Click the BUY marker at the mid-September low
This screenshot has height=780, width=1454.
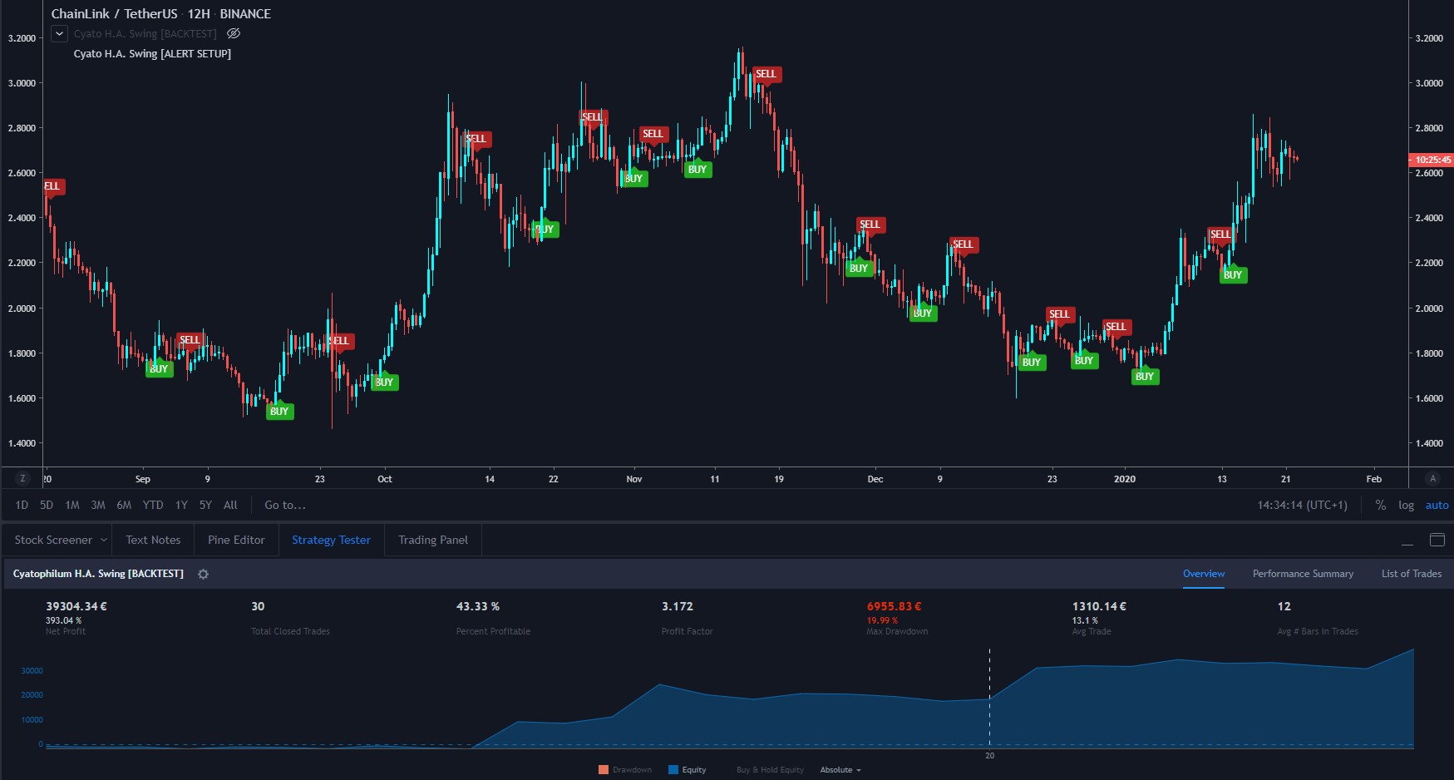point(279,411)
